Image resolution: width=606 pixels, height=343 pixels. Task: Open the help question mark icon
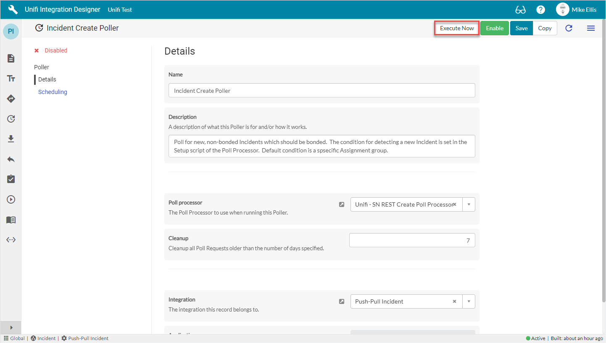(540, 10)
